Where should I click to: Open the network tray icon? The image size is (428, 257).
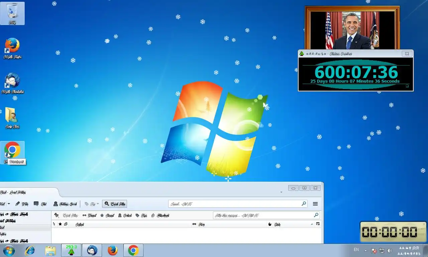(x=382, y=250)
